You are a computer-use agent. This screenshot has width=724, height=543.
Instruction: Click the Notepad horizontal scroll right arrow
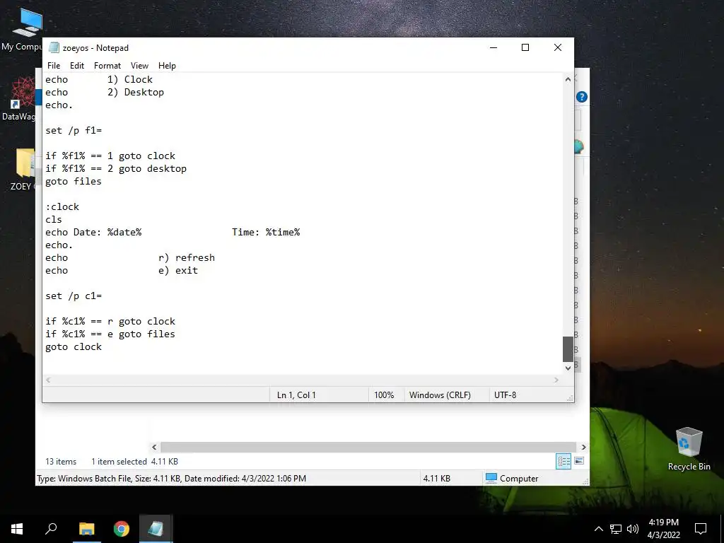[x=556, y=380]
